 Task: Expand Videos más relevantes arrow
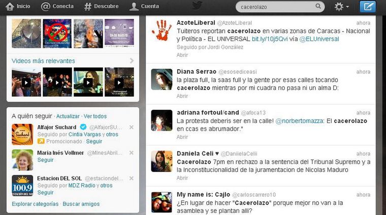[132, 60]
